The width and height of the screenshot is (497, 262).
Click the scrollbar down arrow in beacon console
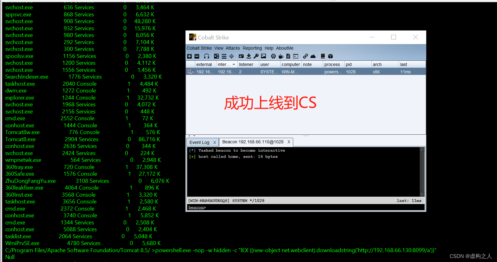click(422, 194)
